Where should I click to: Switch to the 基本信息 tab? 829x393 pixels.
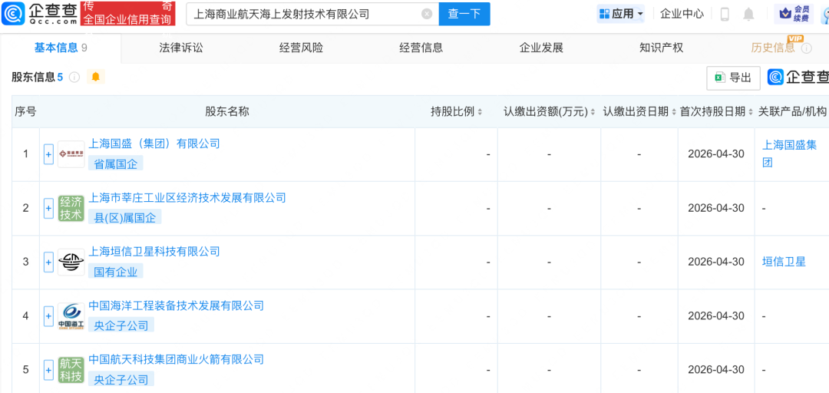click(x=61, y=48)
